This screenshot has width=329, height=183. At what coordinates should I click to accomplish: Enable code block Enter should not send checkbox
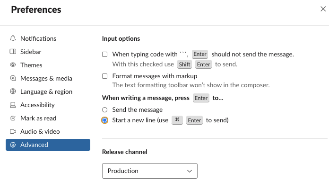tap(104, 55)
